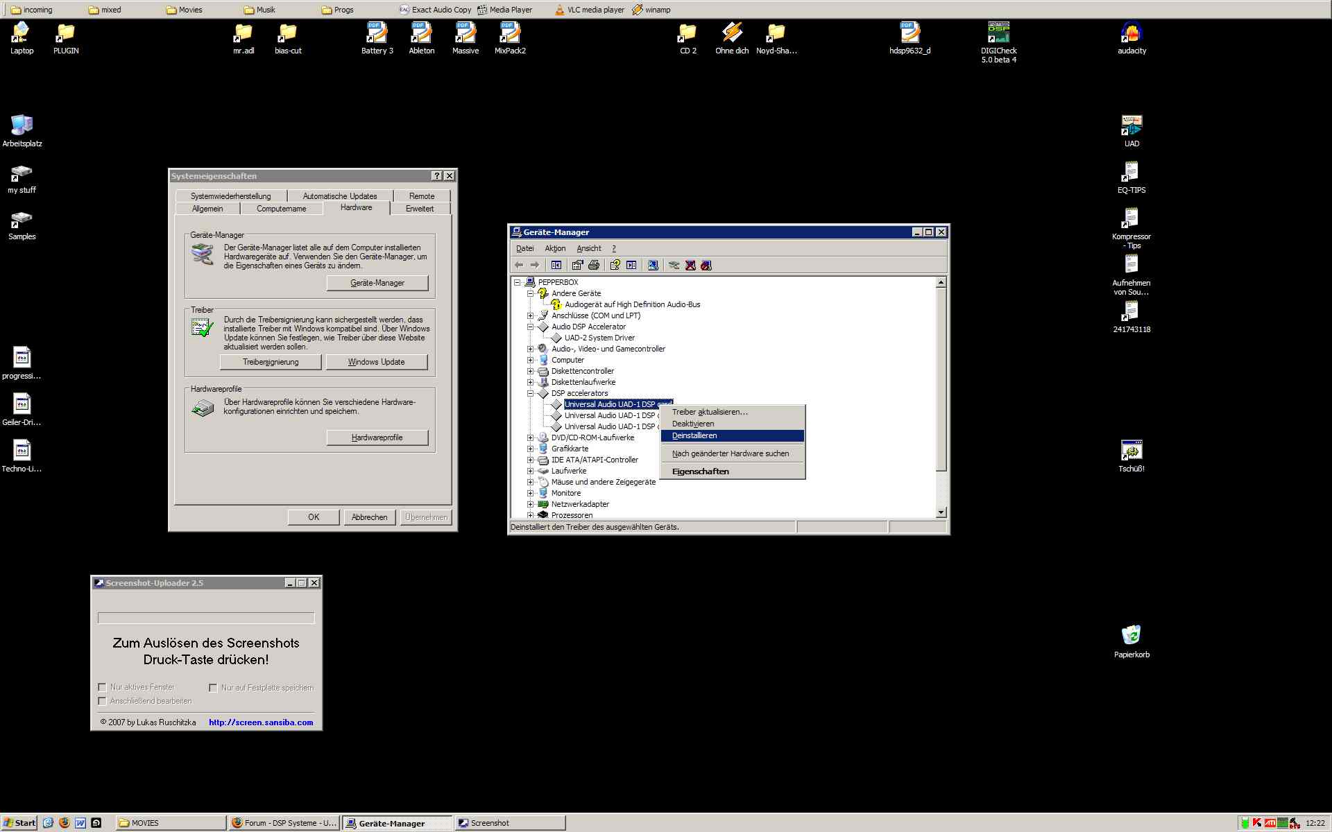
Task: Toggle 'Nur aktives Fenster' checkbox
Action: pyautogui.click(x=102, y=687)
